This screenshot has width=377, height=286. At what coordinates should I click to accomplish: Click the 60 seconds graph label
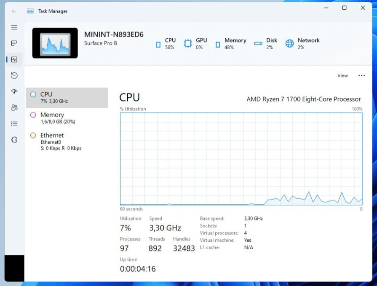(131, 209)
